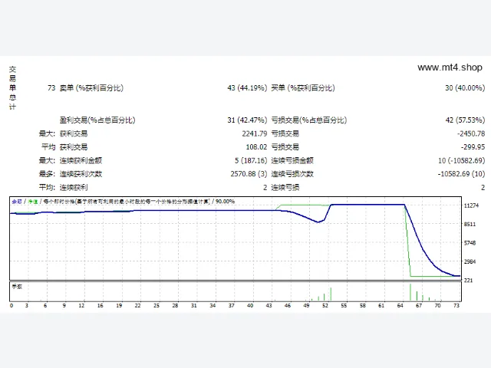This screenshot has height=368, width=491.
Task: Click the blue 余额 legend label
Action: 17,202
